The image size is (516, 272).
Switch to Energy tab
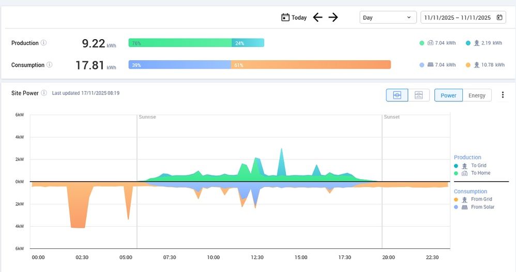(477, 95)
